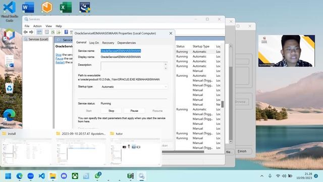Click the Stop button in service status

coord(111,111)
